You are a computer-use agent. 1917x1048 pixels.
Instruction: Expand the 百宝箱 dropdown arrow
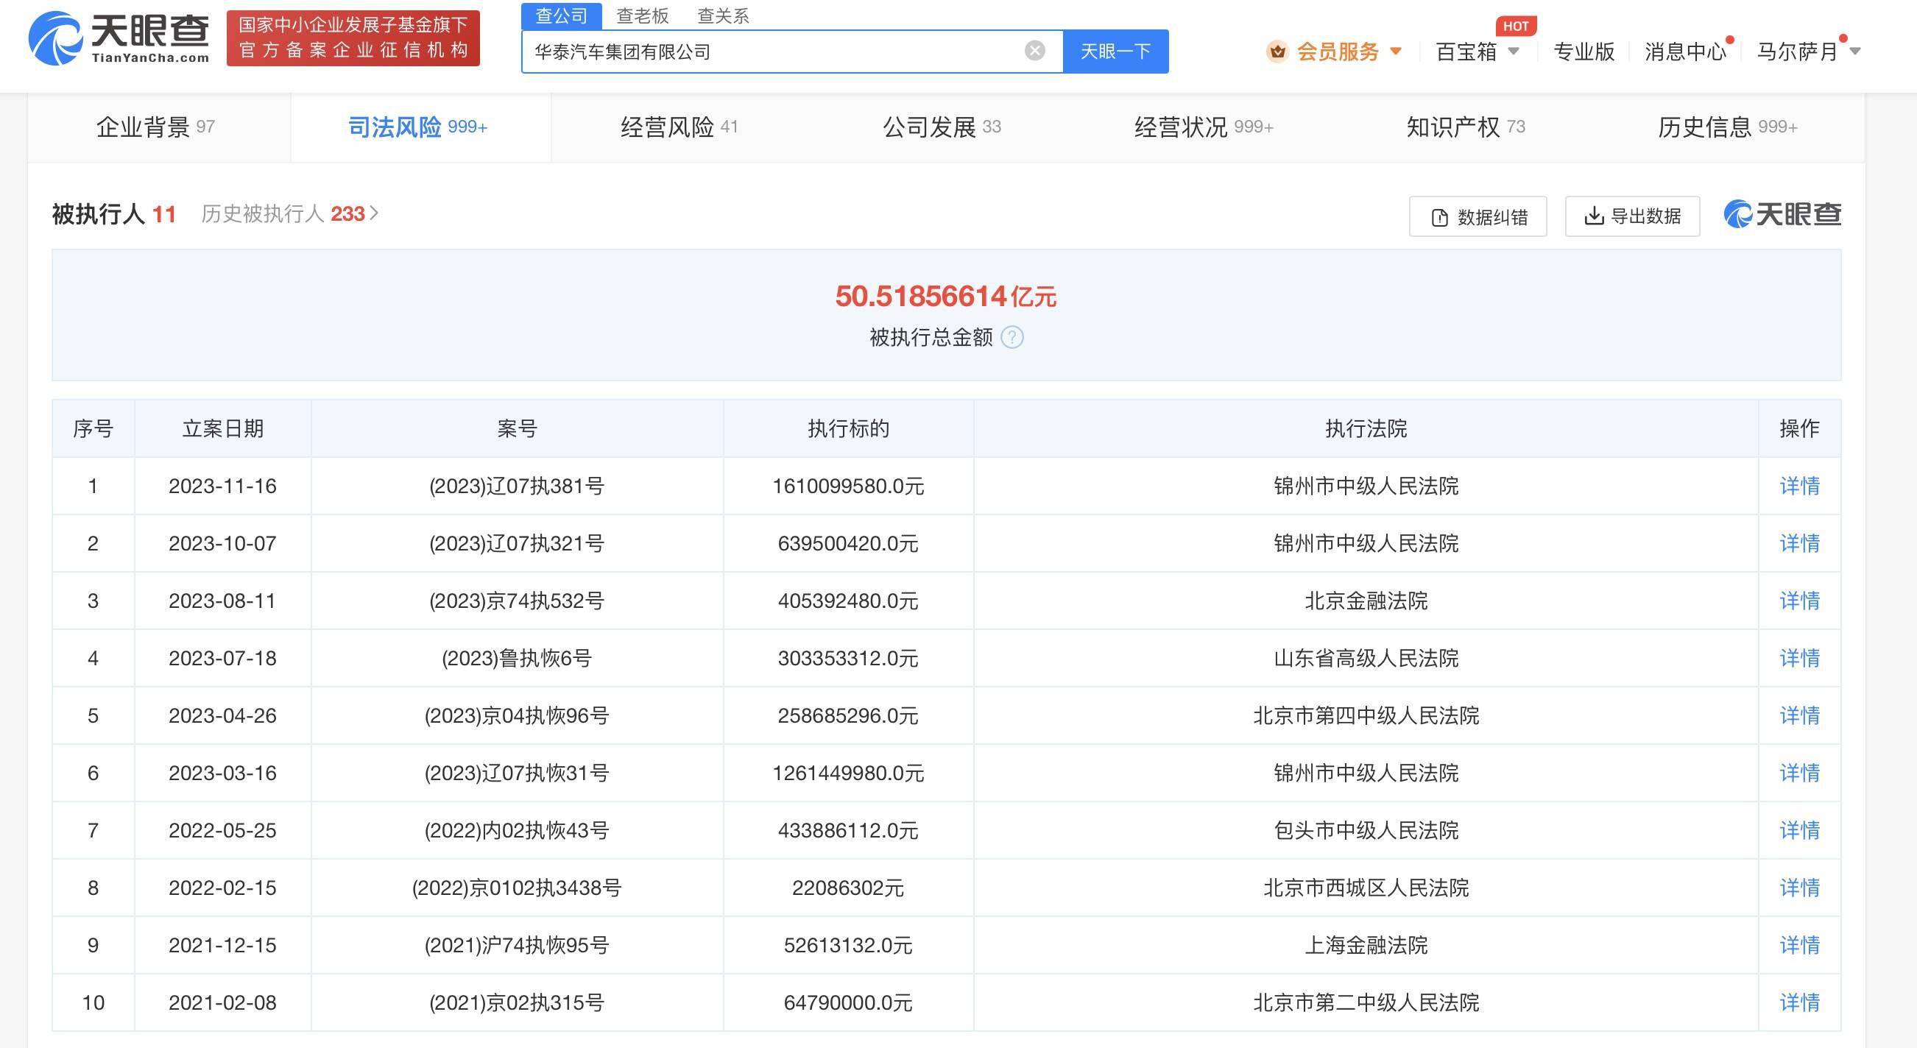click(1514, 52)
